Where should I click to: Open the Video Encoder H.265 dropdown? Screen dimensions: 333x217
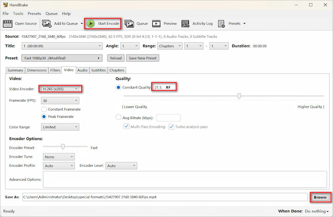click(60, 89)
